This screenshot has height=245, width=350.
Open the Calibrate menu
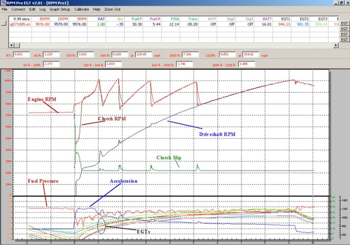pyautogui.click(x=82, y=9)
